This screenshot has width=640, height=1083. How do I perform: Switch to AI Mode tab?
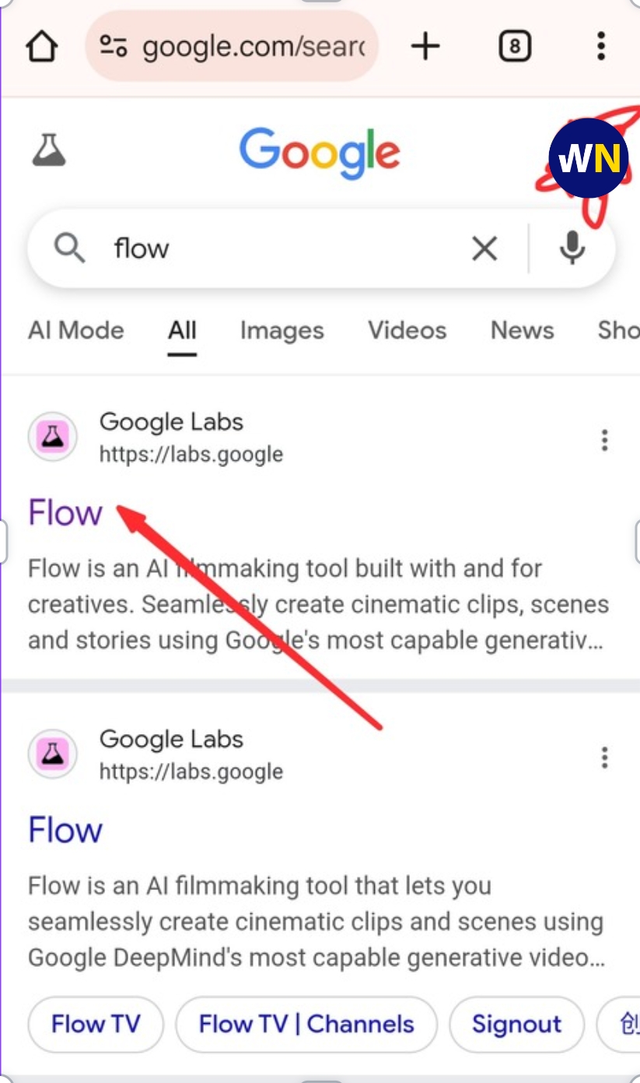[x=76, y=331]
